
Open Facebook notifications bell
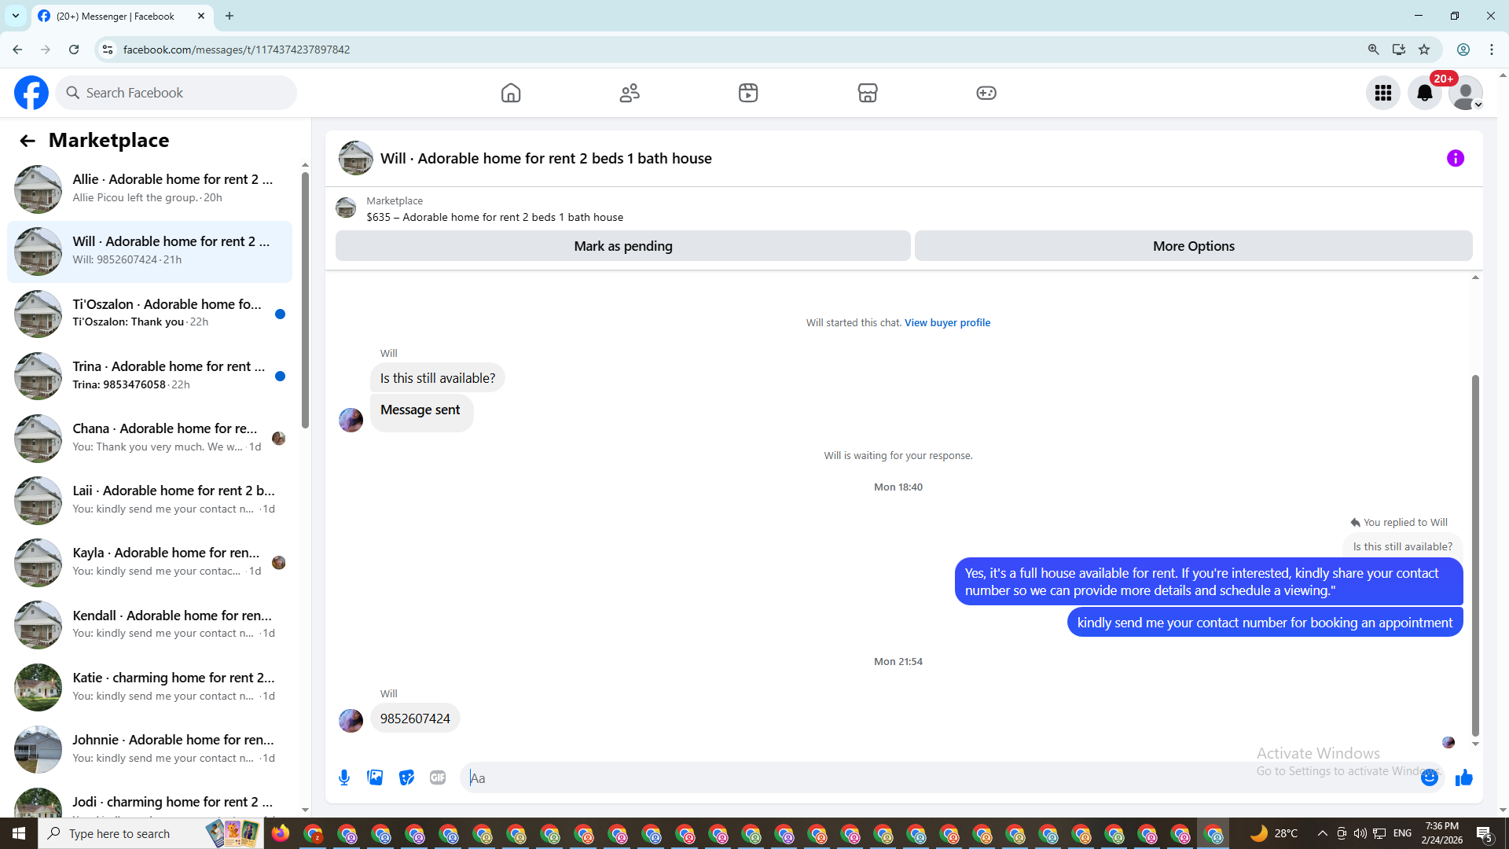1424,93
